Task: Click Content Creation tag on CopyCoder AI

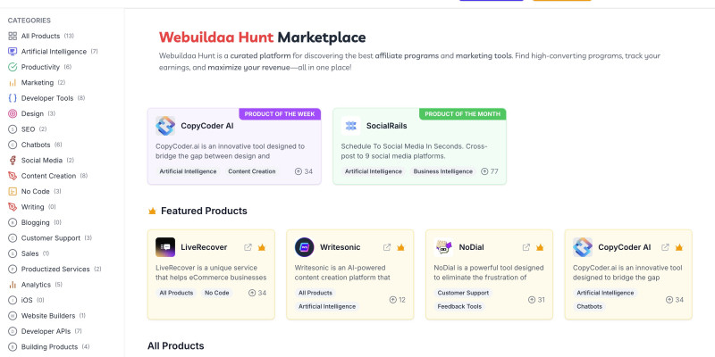Action: coord(252,170)
